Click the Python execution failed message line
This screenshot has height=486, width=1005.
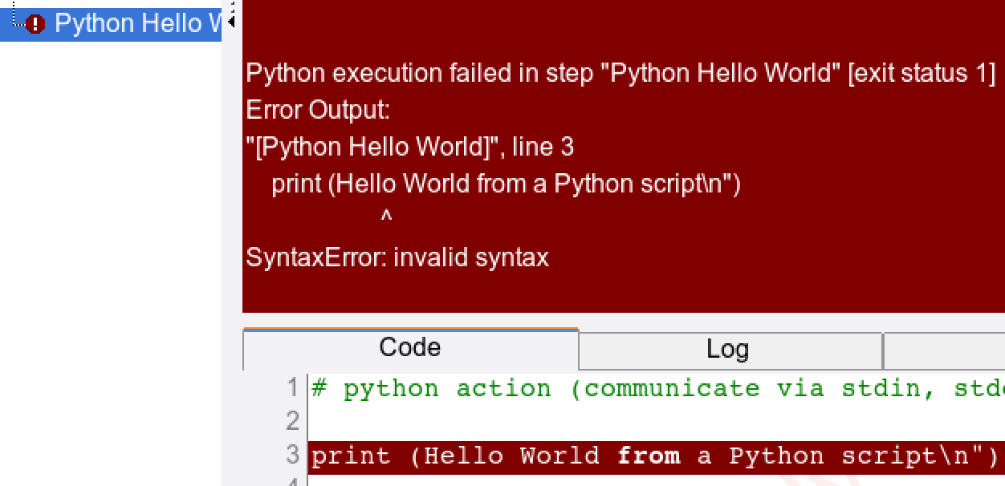[620, 73]
